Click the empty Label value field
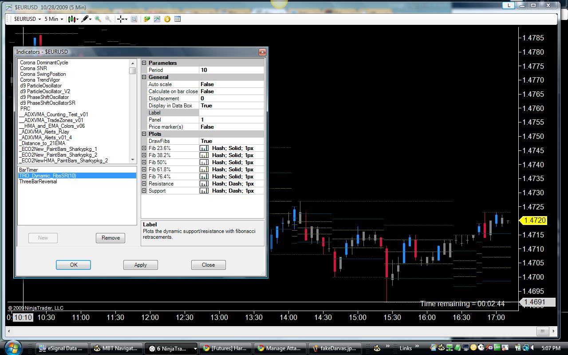This screenshot has width=568, height=355. (232, 113)
